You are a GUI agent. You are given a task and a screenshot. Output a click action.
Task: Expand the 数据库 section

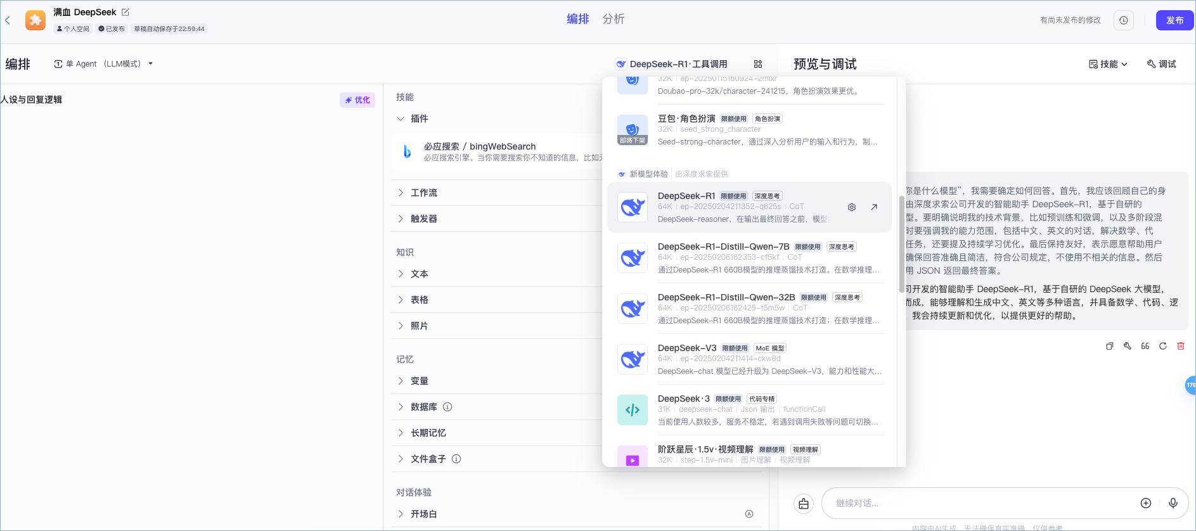(x=400, y=407)
